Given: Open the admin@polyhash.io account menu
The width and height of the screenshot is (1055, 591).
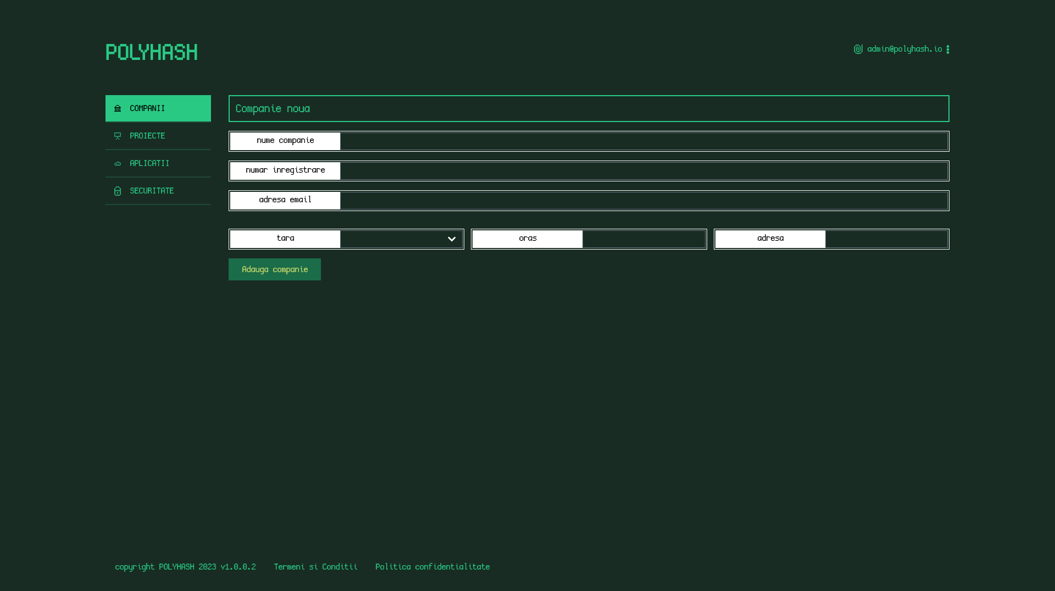Looking at the screenshot, I should (x=904, y=49).
